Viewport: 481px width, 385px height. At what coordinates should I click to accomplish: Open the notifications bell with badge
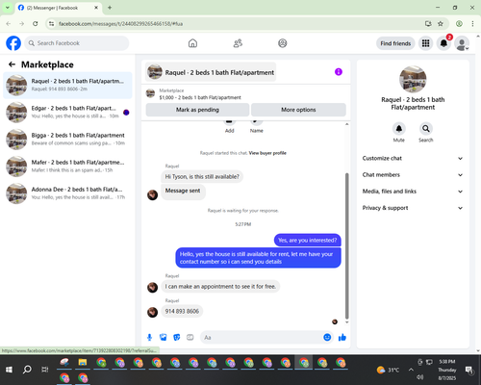[444, 43]
